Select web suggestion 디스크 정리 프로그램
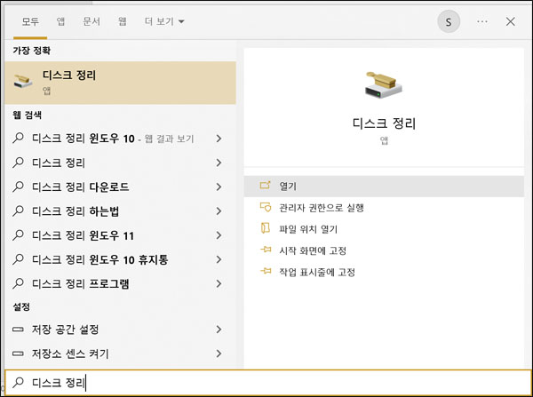Image resolution: width=533 pixels, height=397 pixels. 120,283
